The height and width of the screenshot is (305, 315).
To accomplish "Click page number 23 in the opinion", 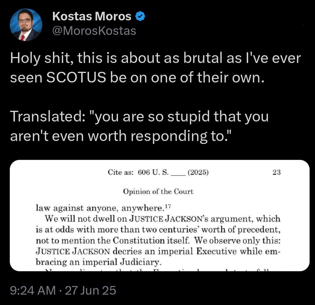I will pos(276,173).
